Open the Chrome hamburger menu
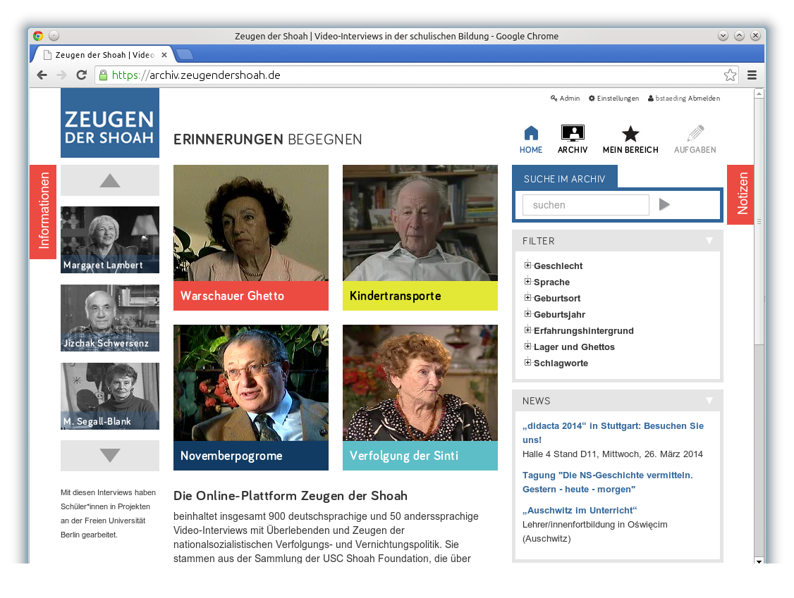Viewport: 794px width, 598px height. [752, 75]
